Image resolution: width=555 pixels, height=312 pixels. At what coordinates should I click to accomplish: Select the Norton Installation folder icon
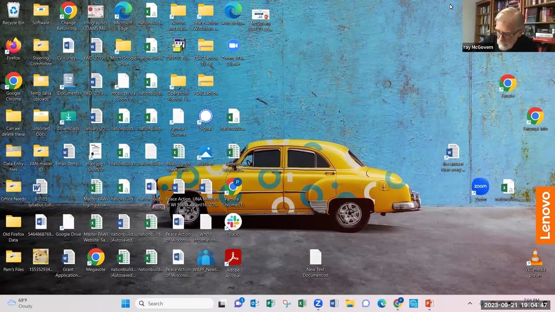point(178,16)
